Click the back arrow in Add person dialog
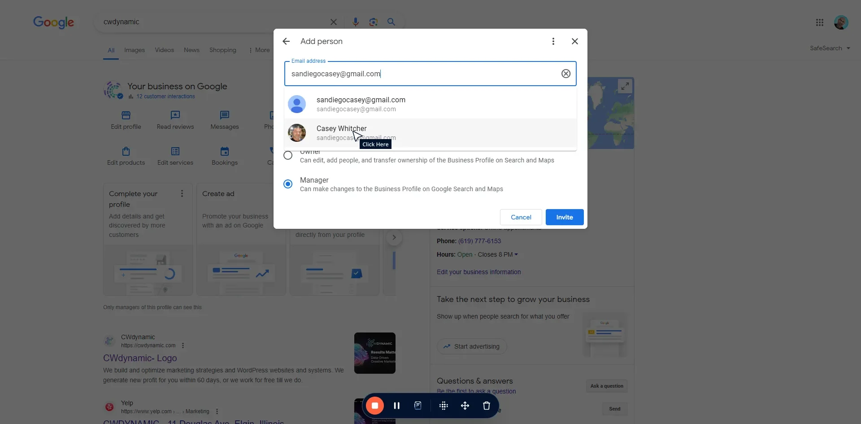Screen dimensions: 861x424 click(x=286, y=41)
